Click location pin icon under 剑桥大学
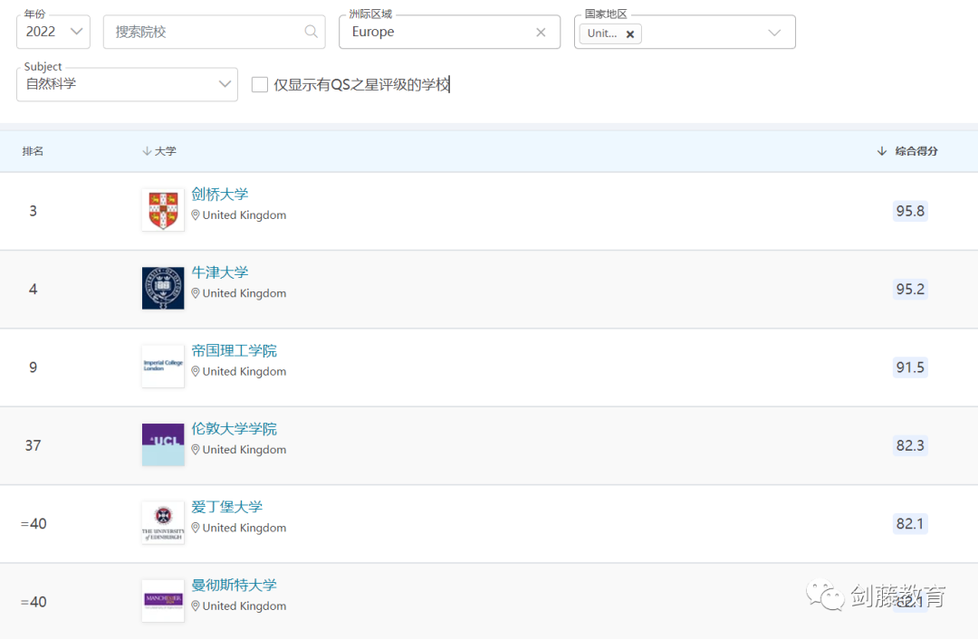This screenshot has height=639, width=978. click(196, 215)
